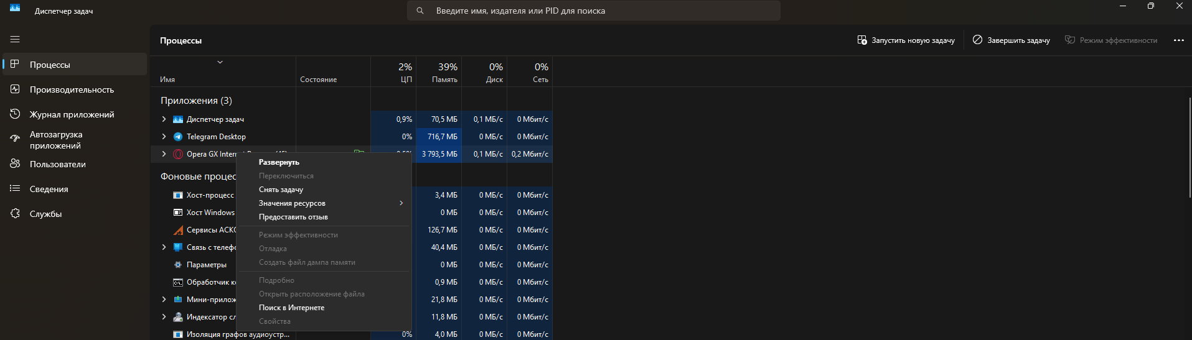Go to the Журнал приложений page
This screenshot has width=1192, height=340.
click(75, 114)
